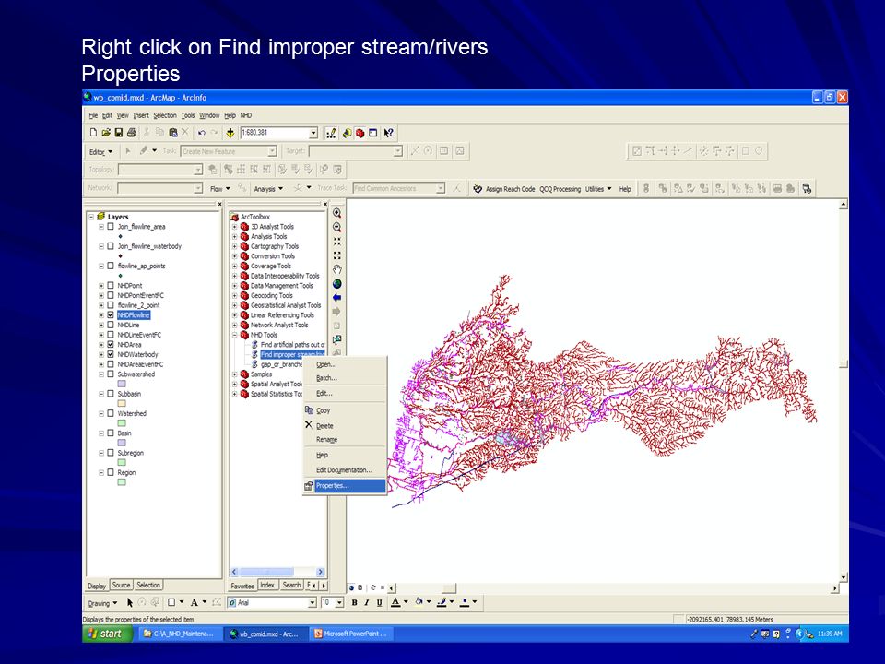885x664 pixels.
Task: Uncheck the NHDWaterbody layer
Action: coord(111,354)
